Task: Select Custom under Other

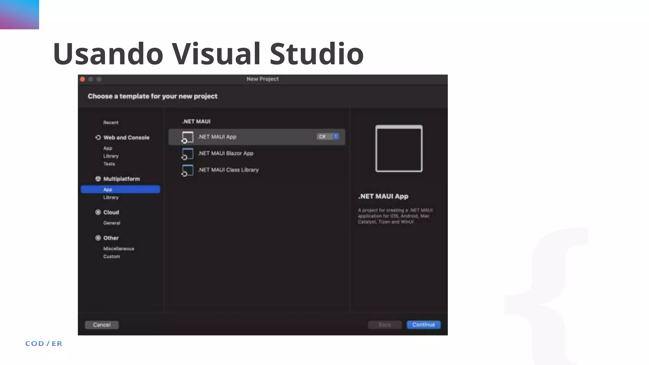Action: tap(112, 257)
